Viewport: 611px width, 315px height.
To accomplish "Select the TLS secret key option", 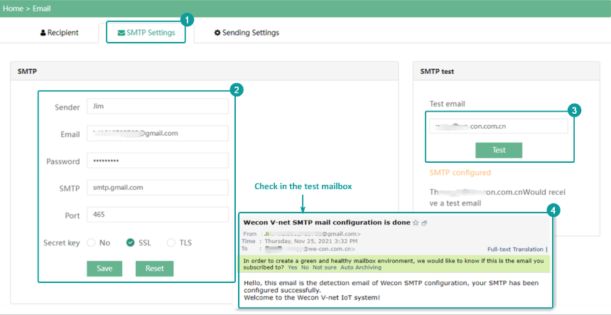I will [x=171, y=243].
